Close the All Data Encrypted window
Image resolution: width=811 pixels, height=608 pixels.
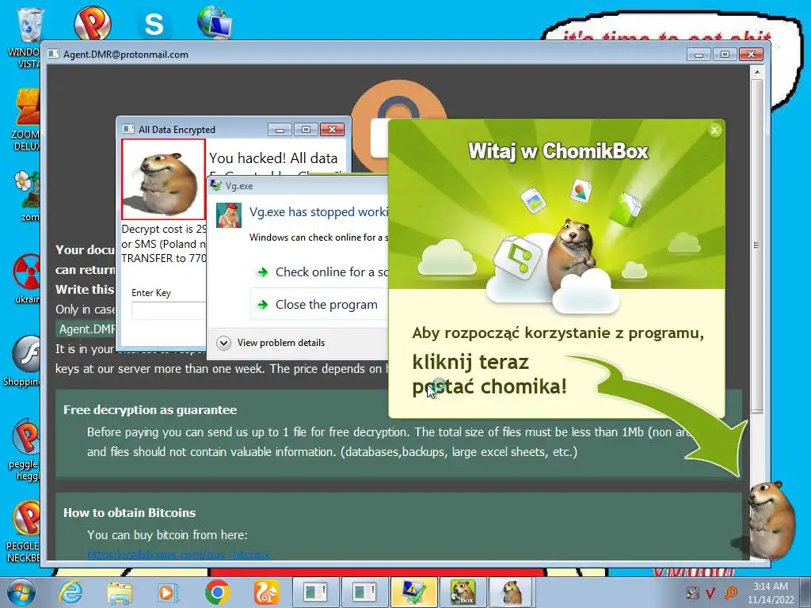coord(332,129)
